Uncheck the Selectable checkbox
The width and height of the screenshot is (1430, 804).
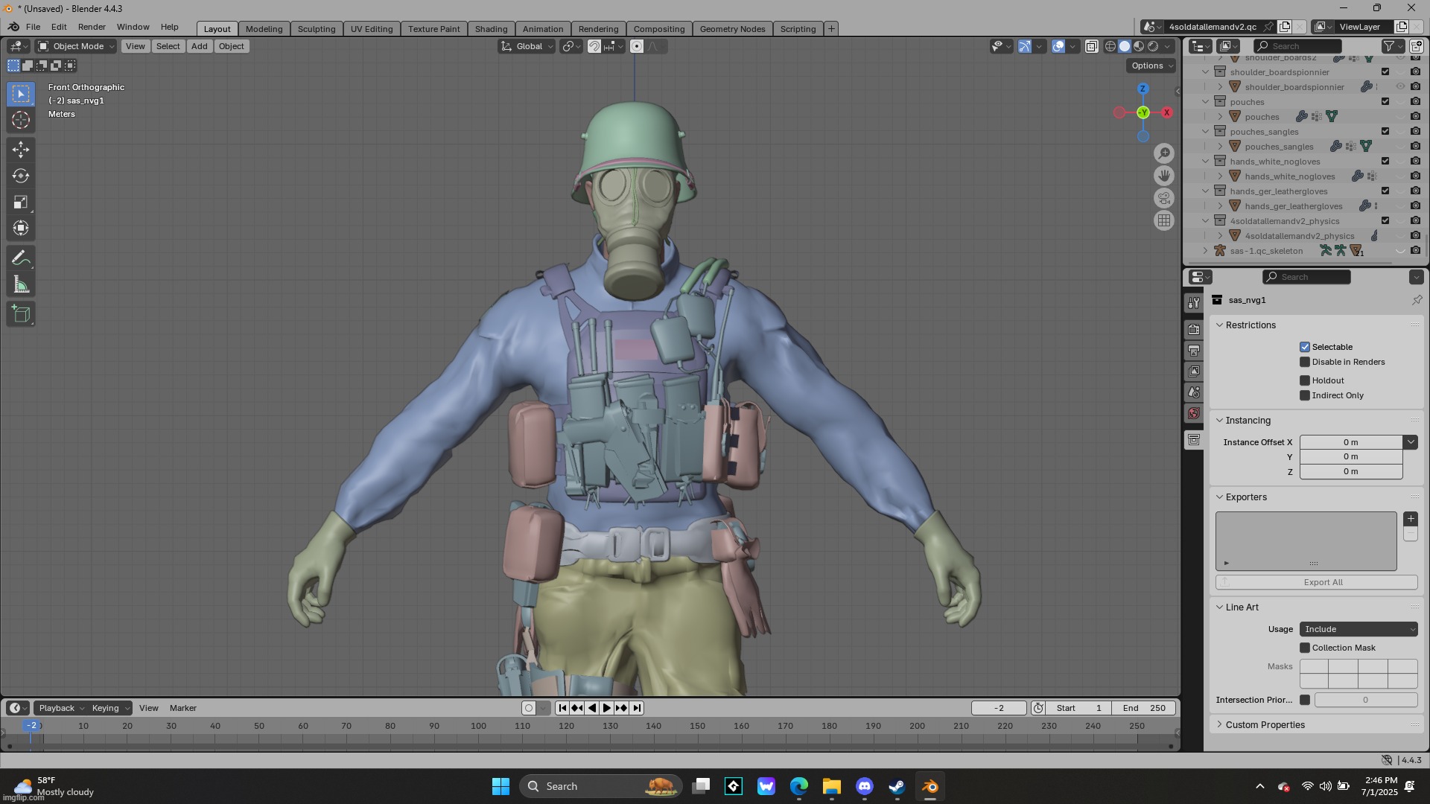click(1305, 347)
